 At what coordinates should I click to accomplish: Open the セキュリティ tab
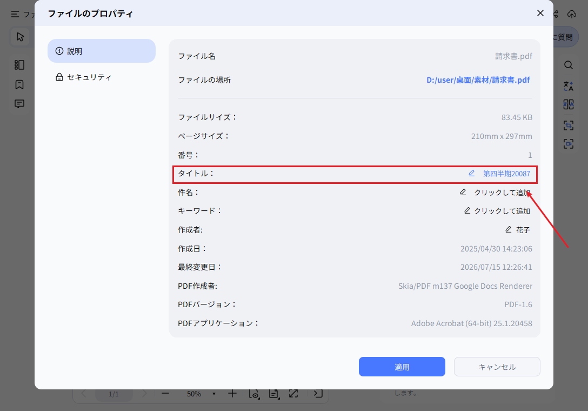pyautogui.click(x=101, y=77)
